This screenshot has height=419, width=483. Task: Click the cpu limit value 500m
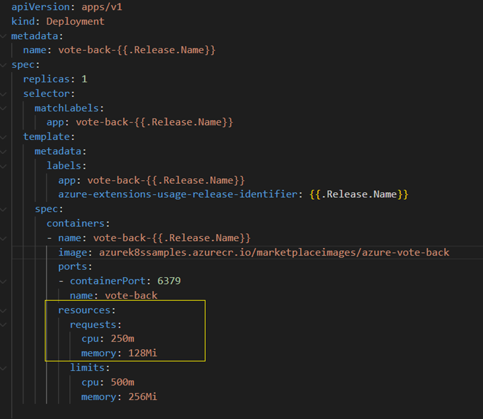tap(123, 382)
